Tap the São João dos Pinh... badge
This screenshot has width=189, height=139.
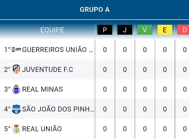tap(16, 109)
